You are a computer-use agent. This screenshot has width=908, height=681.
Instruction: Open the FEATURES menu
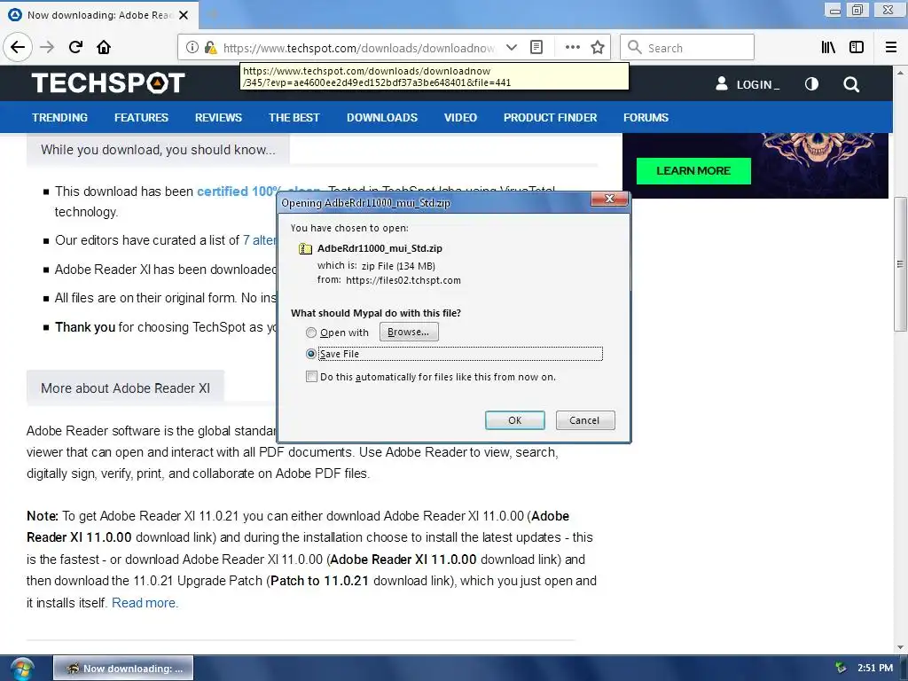(x=141, y=118)
